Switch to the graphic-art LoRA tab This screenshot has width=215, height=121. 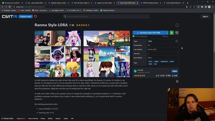[x=104, y=3]
